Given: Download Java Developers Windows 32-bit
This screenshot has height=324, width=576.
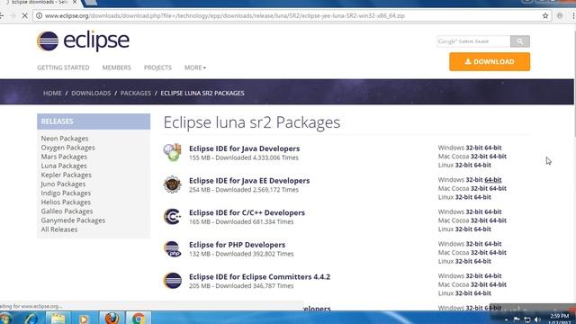Looking at the screenshot, I should 474,148.
